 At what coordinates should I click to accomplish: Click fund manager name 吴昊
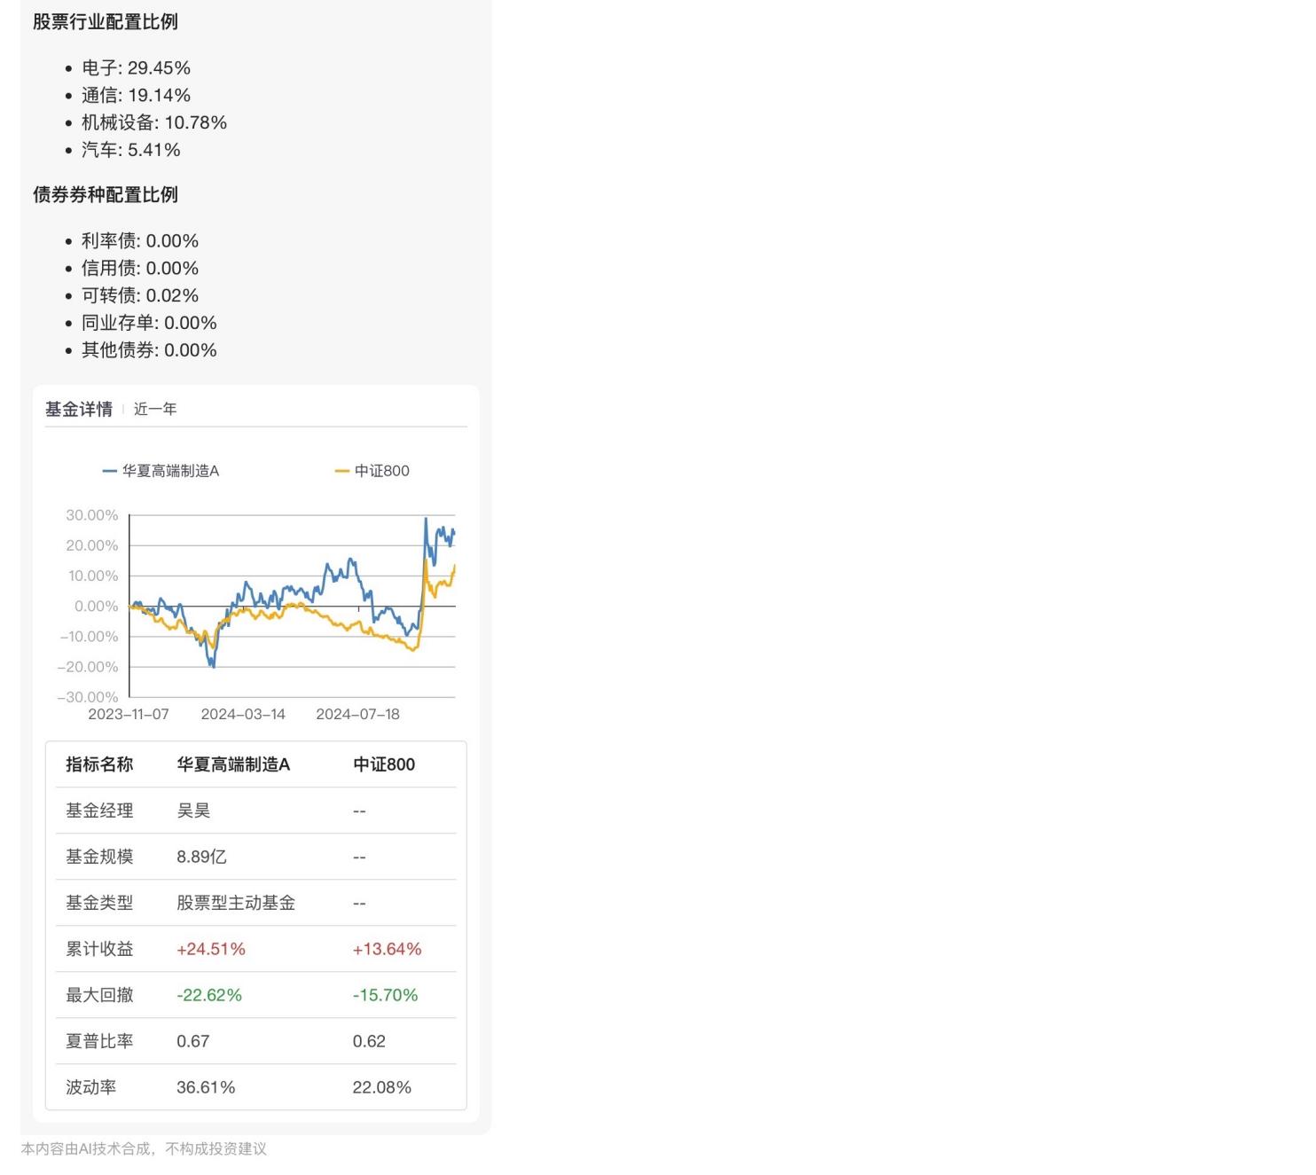pos(193,811)
